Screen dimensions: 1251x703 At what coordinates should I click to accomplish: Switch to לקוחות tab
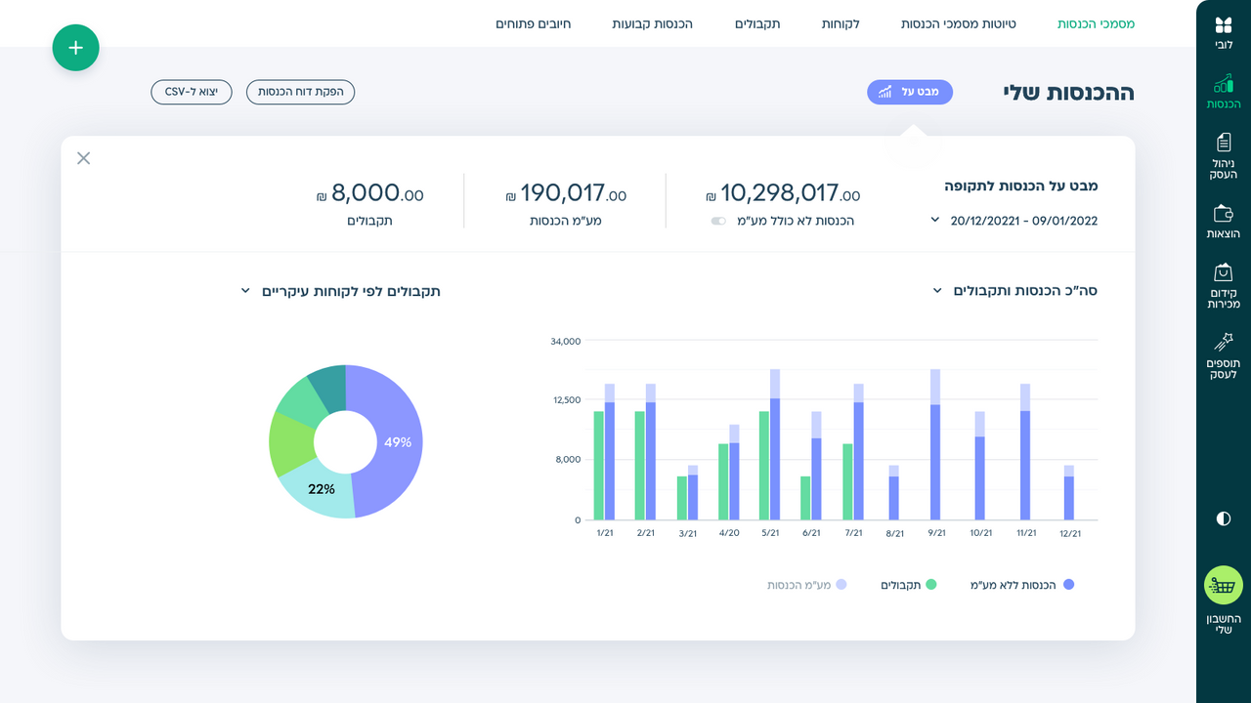pyautogui.click(x=841, y=23)
